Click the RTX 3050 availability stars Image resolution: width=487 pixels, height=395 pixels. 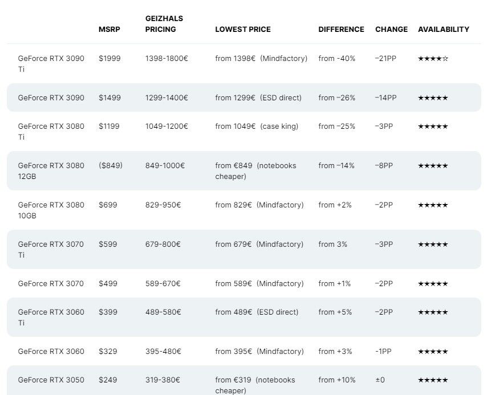pyautogui.click(x=433, y=380)
